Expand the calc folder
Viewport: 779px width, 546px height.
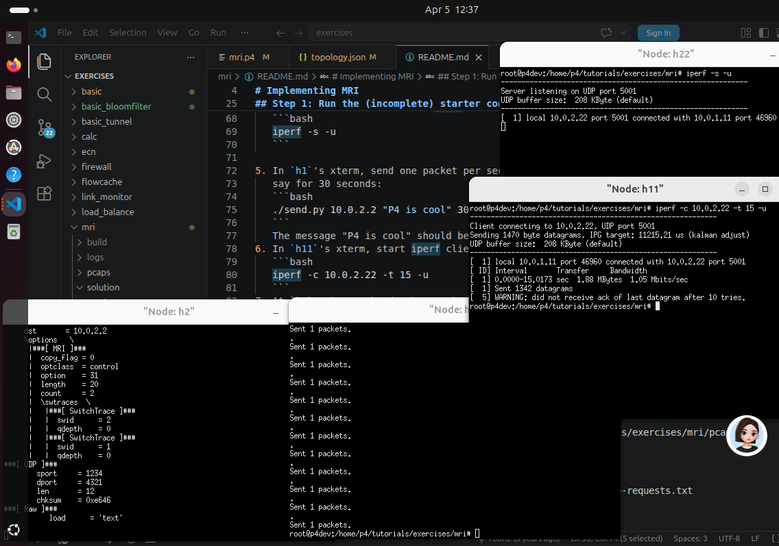[x=134, y=136]
